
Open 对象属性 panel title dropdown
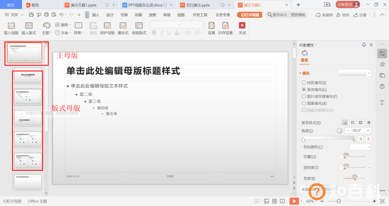click(x=316, y=45)
